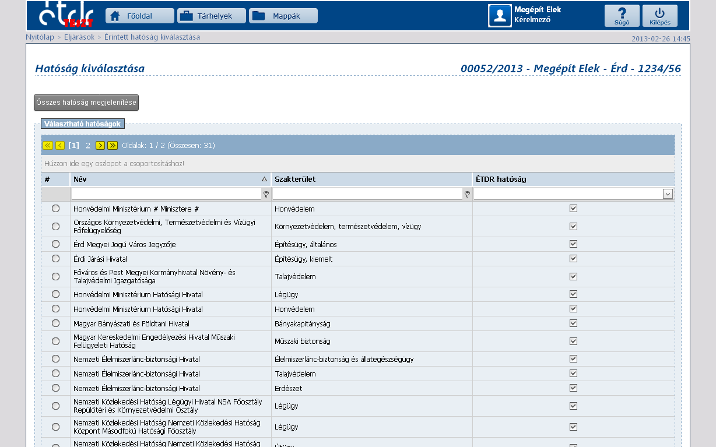The width and height of the screenshot is (716, 447).
Task: Sort the table by the Név column
Action: click(x=171, y=179)
